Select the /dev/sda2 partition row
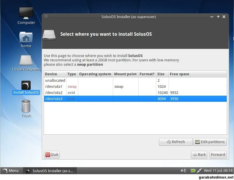The image size is (234, 180). [x=135, y=92]
